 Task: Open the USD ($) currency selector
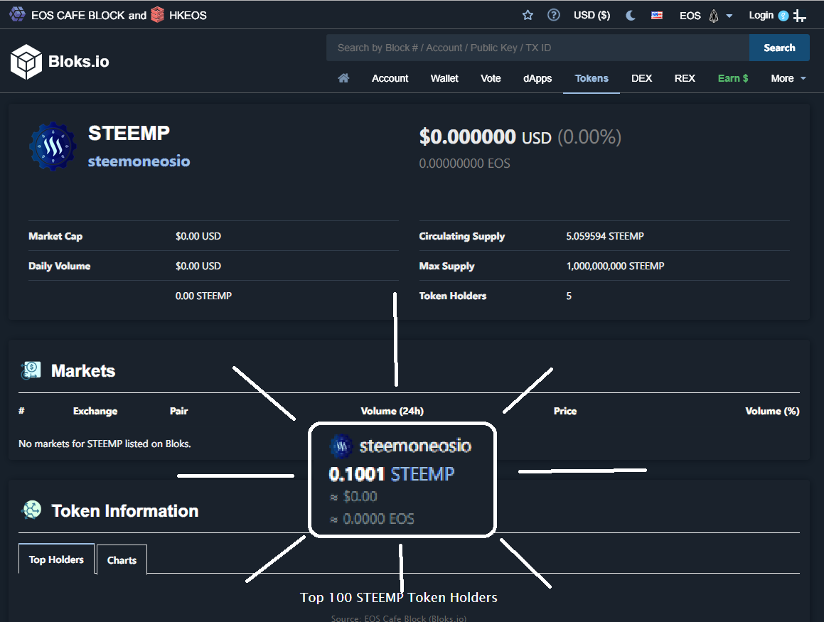click(x=592, y=15)
